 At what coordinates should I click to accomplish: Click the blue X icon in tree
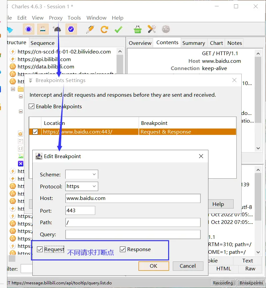pos(21,164)
